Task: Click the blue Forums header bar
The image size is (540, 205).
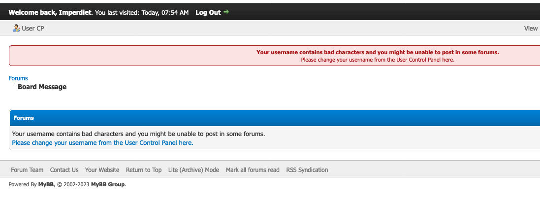Action: pyautogui.click(x=275, y=118)
